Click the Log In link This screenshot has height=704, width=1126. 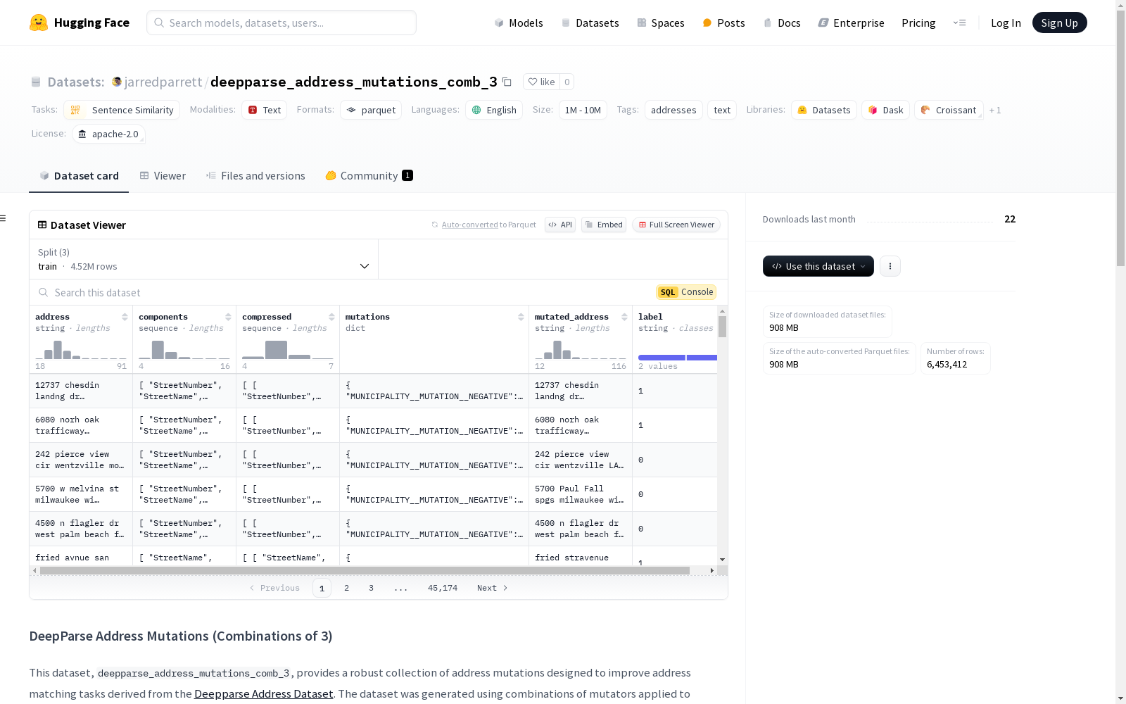pyautogui.click(x=1006, y=23)
